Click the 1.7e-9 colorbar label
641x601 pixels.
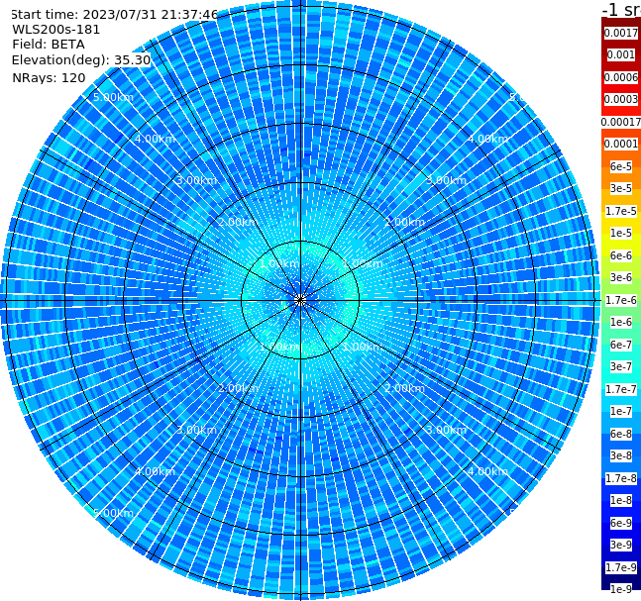pos(621,567)
